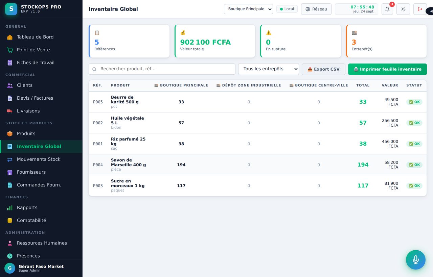Go to Commandes Fourn. section
The image size is (433, 277).
[x=41, y=185]
